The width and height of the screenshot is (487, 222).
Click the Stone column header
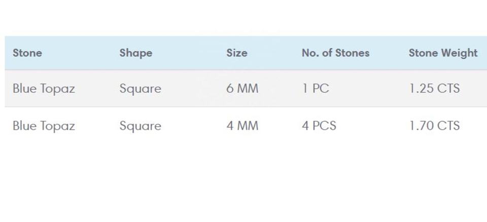27,53
